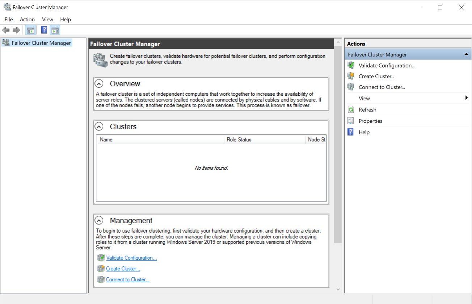The height and width of the screenshot is (304, 472).
Task: Click Validate Configuration icon in Actions pane
Action: [350, 65]
